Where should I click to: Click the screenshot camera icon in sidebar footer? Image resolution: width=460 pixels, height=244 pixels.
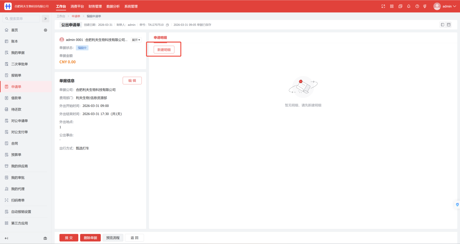(x=45, y=238)
